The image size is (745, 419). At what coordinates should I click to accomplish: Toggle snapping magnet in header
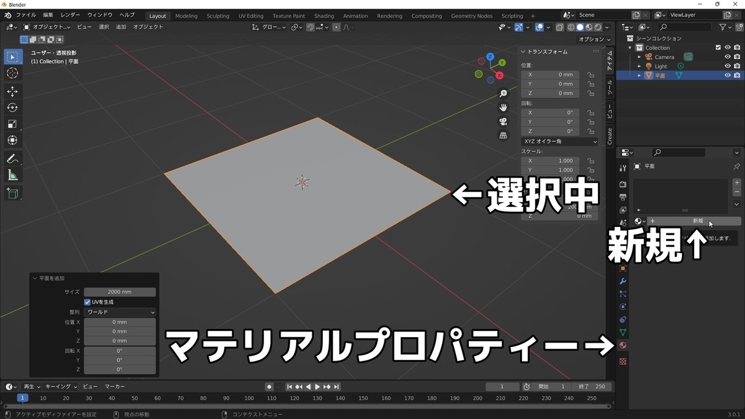(x=310, y=27)
